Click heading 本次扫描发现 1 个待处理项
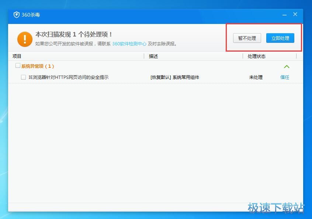 coord(73,34)
